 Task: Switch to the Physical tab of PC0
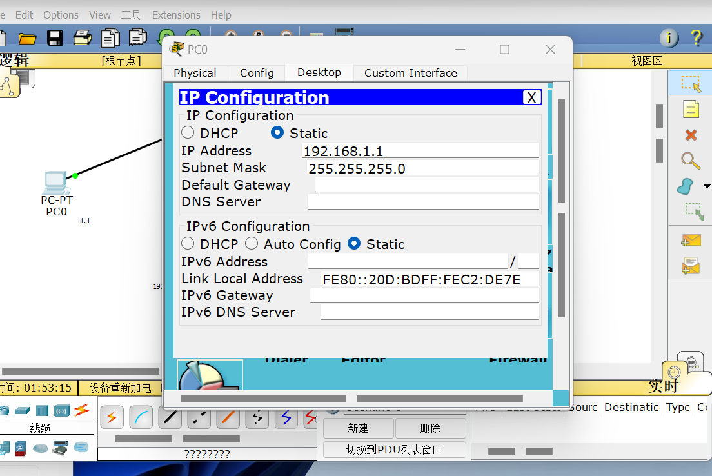[x=195, y=73]
